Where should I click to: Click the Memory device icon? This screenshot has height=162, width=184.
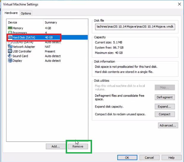point(10,28)
